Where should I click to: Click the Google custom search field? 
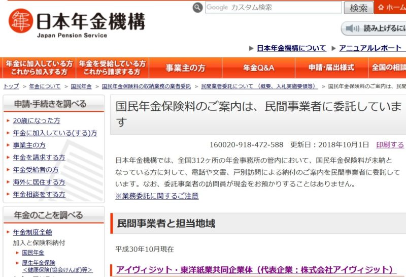pyautogui.click(x=274, y=7)
